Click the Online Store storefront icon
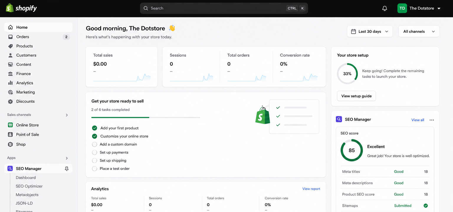 click(x=10, y=125)
